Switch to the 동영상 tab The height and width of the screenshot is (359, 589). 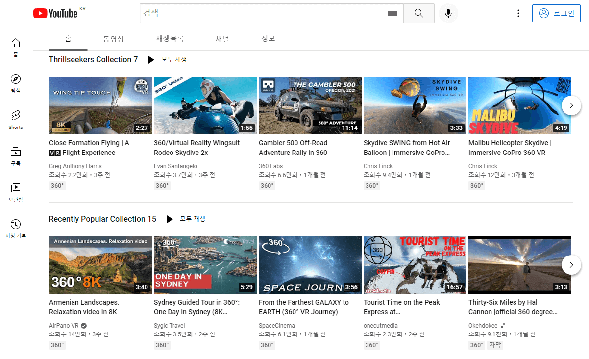(113, 38)
